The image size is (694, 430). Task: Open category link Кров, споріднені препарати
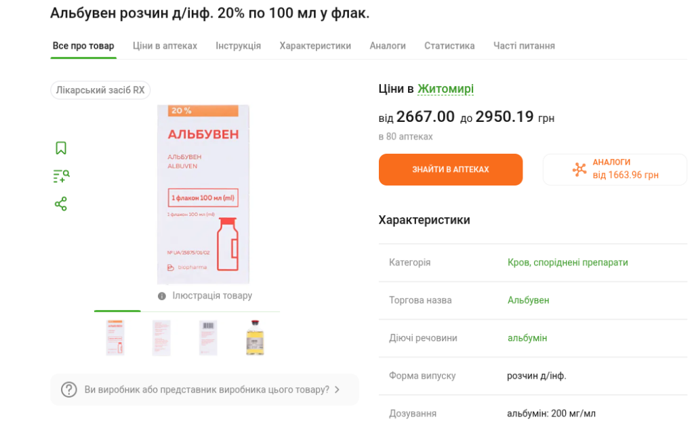click(x=567, y=262)
